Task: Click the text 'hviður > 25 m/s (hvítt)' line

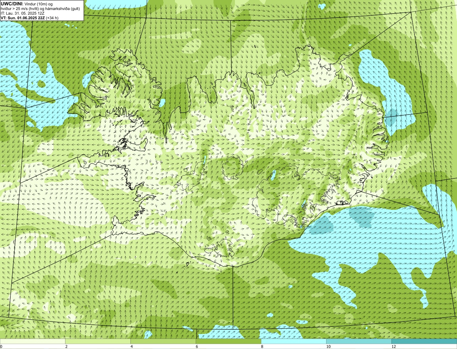Action: tap(40, 9)
